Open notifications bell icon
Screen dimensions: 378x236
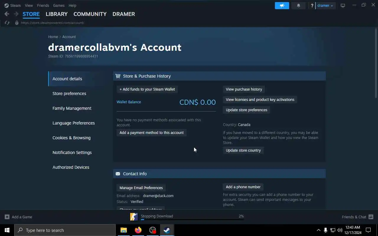pos(299,6)
